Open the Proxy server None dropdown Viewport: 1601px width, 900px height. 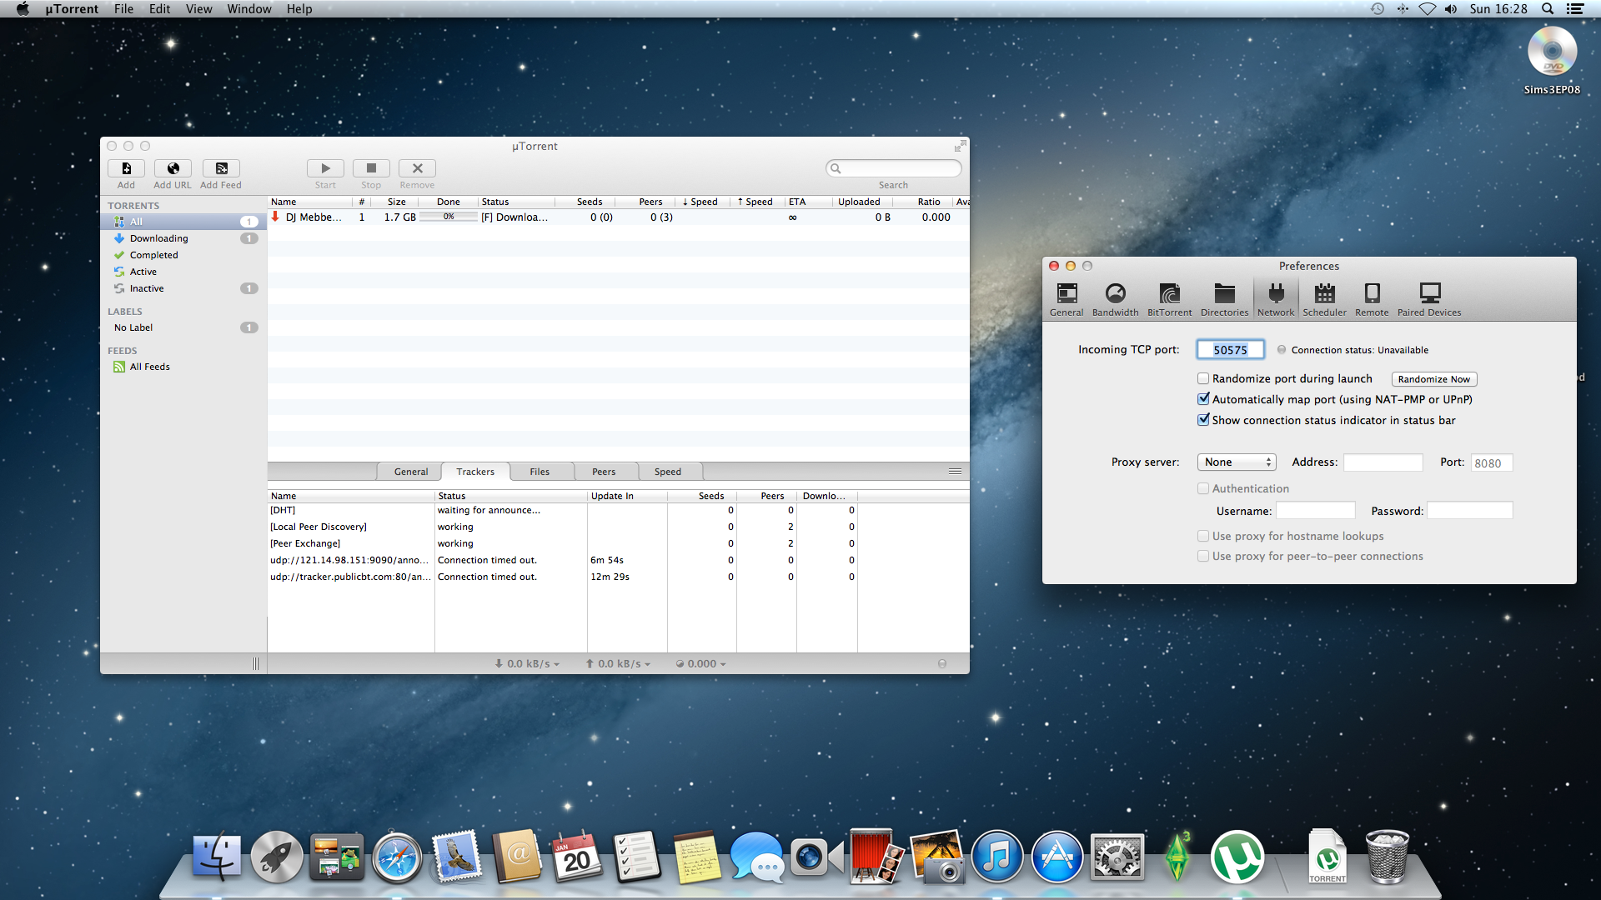coord(1237,462)
